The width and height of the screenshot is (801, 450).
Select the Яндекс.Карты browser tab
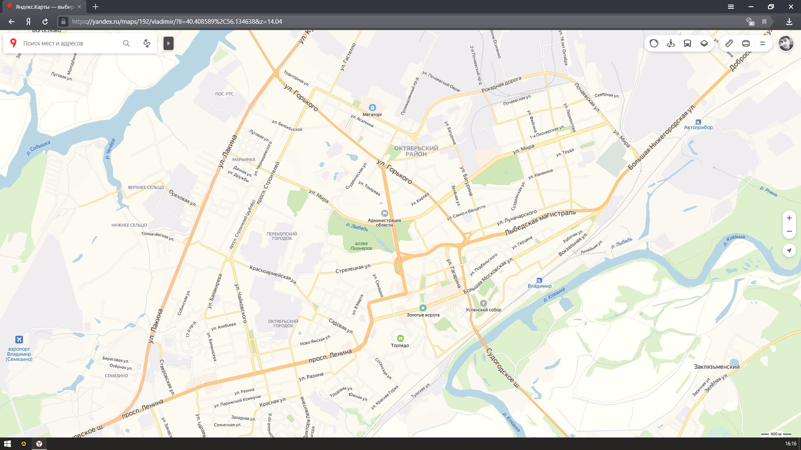[x=44, y=7]
